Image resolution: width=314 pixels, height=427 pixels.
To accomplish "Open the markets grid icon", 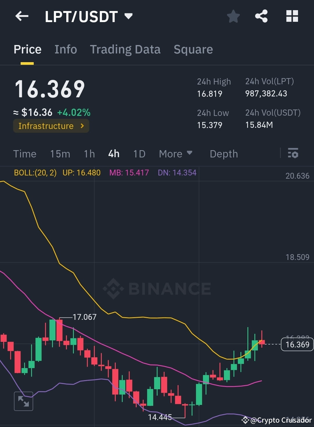I will [x=292, y=16].
